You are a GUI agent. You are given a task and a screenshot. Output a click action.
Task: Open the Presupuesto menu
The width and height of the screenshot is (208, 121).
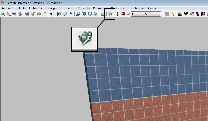pyautogui.click(x=54, y=8)
